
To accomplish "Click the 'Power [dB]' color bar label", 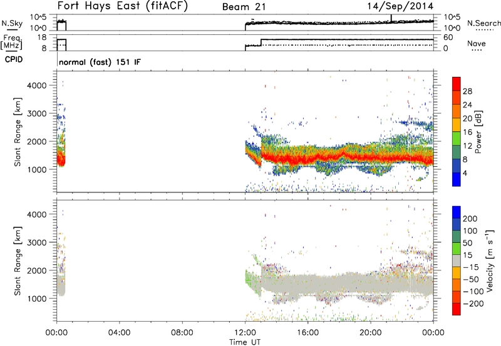I will pyautogui.click(x=478, y=132).
